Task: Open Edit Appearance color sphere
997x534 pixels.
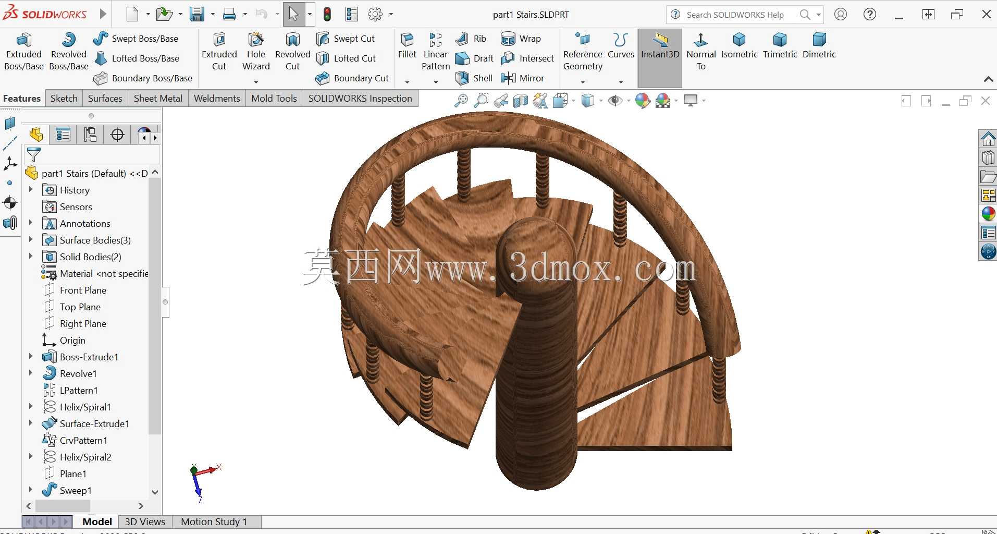Action: coord(642,101)
